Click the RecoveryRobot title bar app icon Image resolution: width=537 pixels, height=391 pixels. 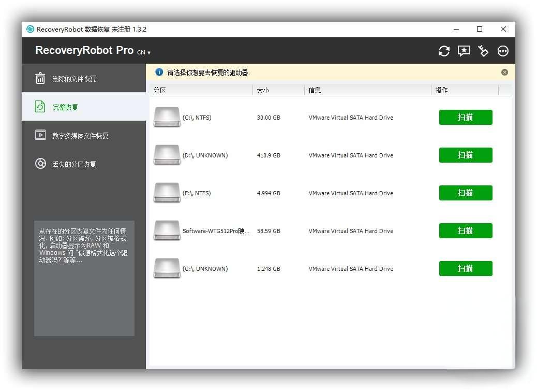pos(30,29)
